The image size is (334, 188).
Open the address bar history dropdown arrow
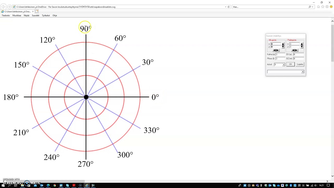(x=226, y=7)
